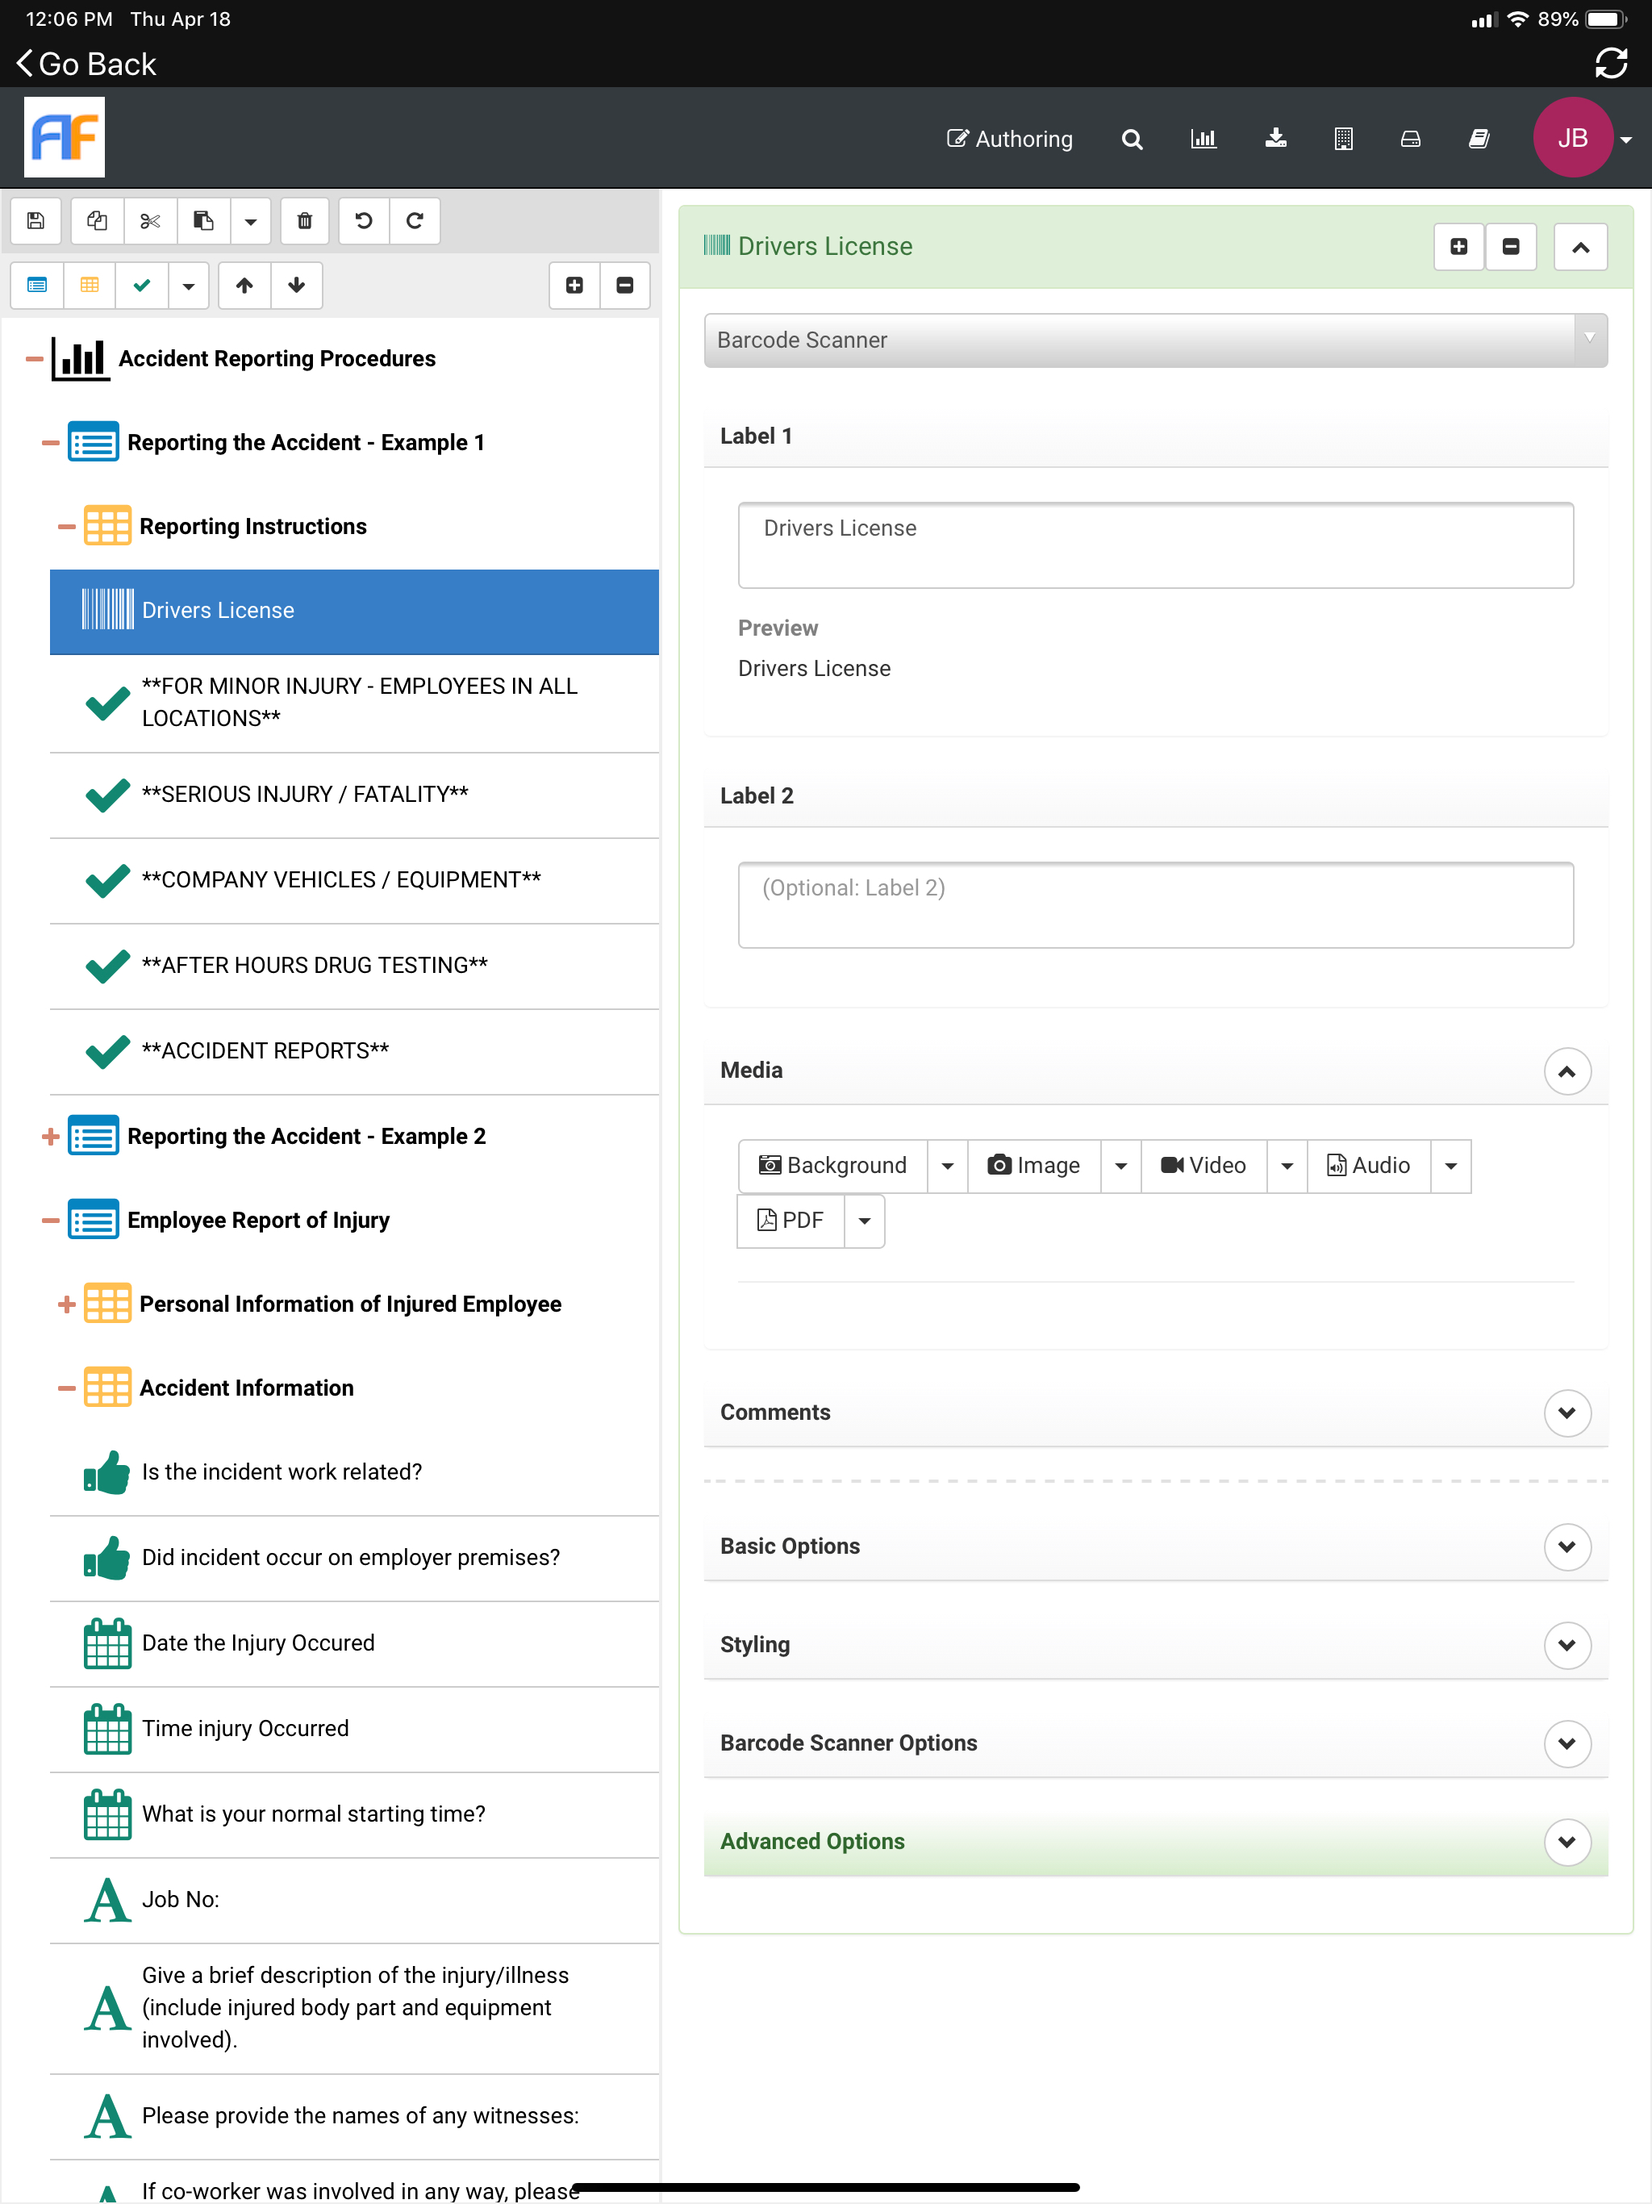This screenshot has height=2204, width=1652.
Task: Move item down with the down arrow
Action: click(x=296, y=285)
